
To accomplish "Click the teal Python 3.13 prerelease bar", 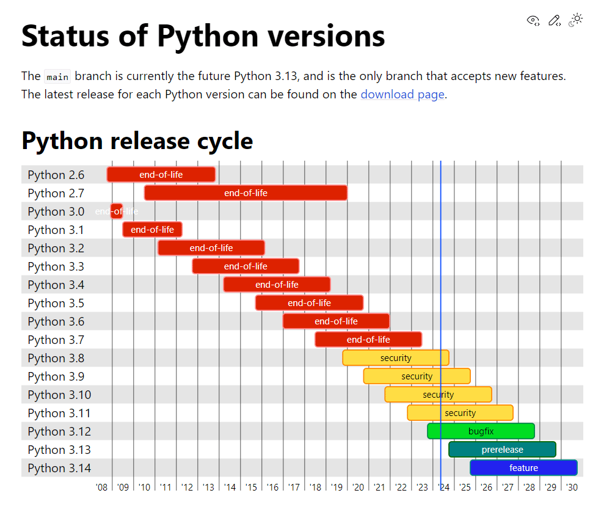I will pyautogui.click(x=503, y=450).
